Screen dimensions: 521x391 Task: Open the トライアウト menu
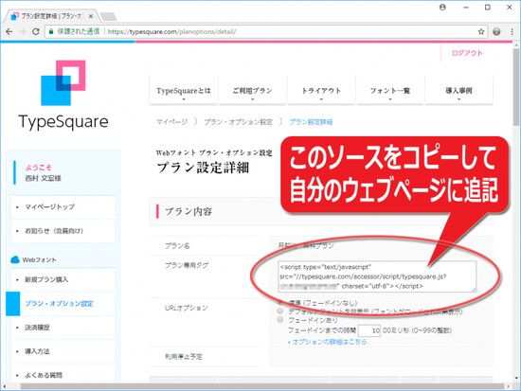coord(321,91)
